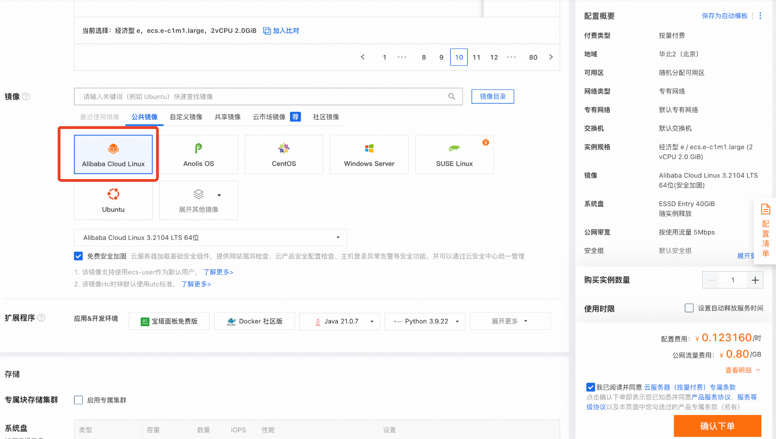Screen dimensions: 776x439
Task: Pick the Windows Server image icon
Action: (369, 149)
